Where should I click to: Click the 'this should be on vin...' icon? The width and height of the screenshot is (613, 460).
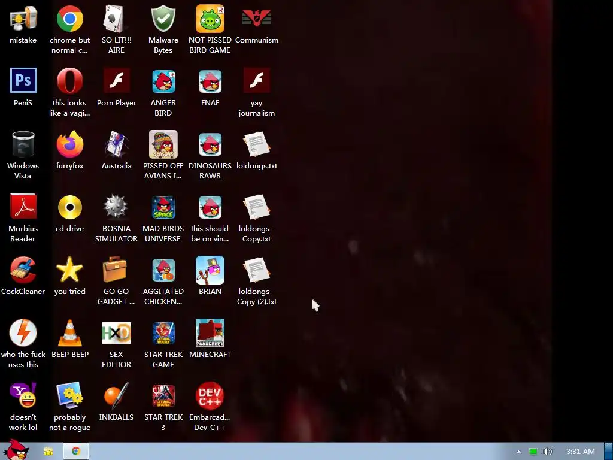[210, 207]
